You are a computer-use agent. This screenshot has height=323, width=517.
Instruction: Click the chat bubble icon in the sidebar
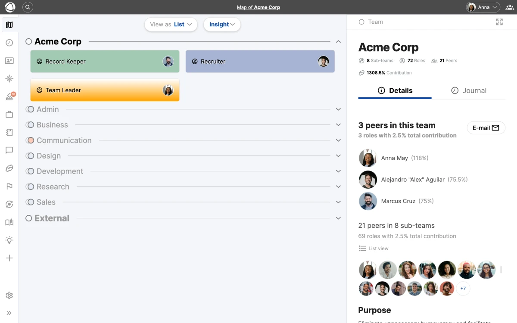[9, 150]
